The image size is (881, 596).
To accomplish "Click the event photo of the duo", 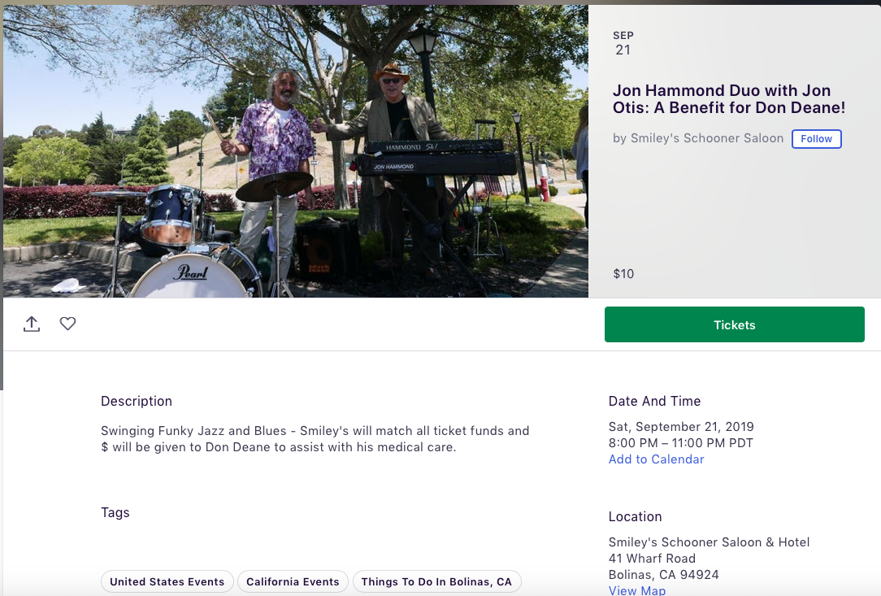I will 296,151.
